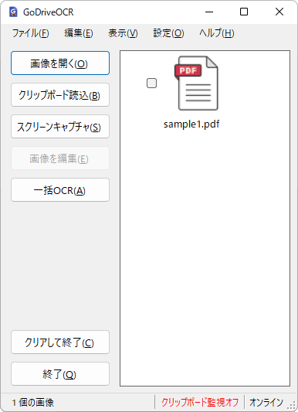Click empty area of the image list panel
This screenshot has width=298, height=412.
coord(205,250)
